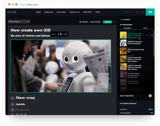This screenshot has height=126, width=160.
Task: Open 'IMF Says Cryptos Do Not Pose' article
Action: click(x=136, y=51)
